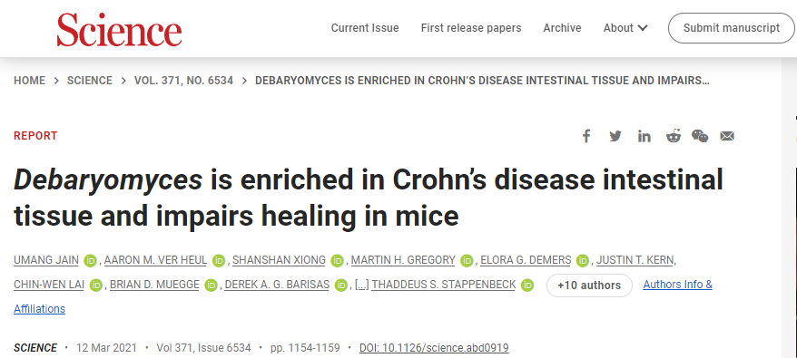Go to First release papers
Screen dimensions: 797x358
click(471, 28)
